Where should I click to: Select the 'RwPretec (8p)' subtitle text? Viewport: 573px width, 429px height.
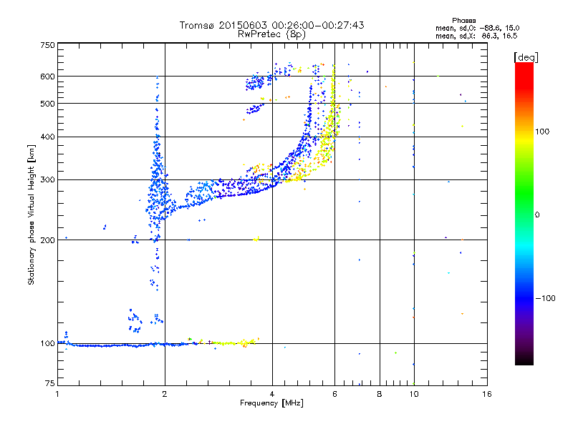(271, 34)
